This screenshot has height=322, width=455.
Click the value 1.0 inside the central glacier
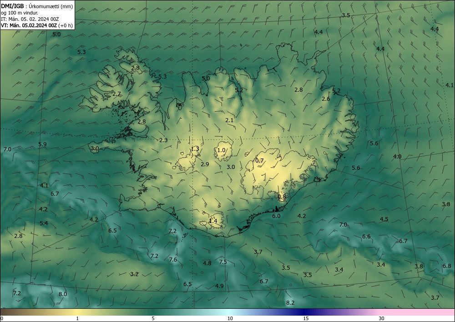[222, 150]
